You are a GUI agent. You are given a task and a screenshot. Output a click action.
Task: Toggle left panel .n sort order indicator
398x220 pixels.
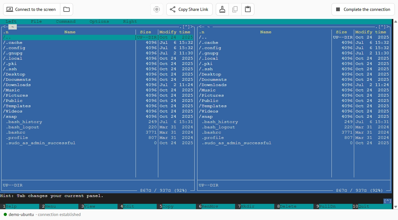6,32
